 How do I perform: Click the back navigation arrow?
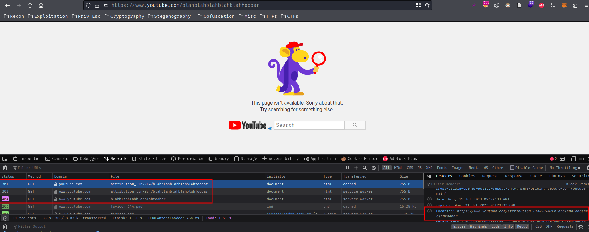[7, 5]
